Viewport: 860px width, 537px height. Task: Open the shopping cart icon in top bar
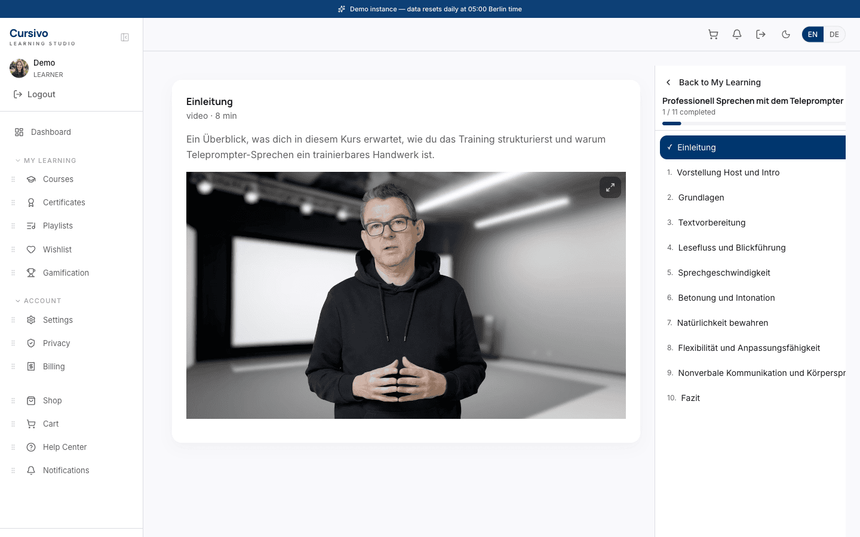pyautogui.click(x=713, y=34)
